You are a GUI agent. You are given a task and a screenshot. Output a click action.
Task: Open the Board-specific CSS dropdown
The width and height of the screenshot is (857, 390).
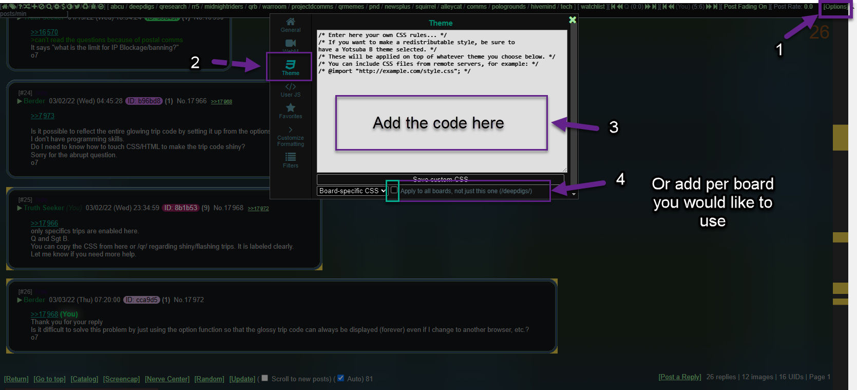coord(352,191)
